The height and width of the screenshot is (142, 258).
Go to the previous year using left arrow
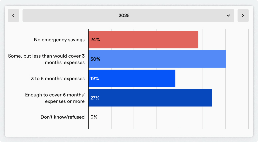point(13,16)
